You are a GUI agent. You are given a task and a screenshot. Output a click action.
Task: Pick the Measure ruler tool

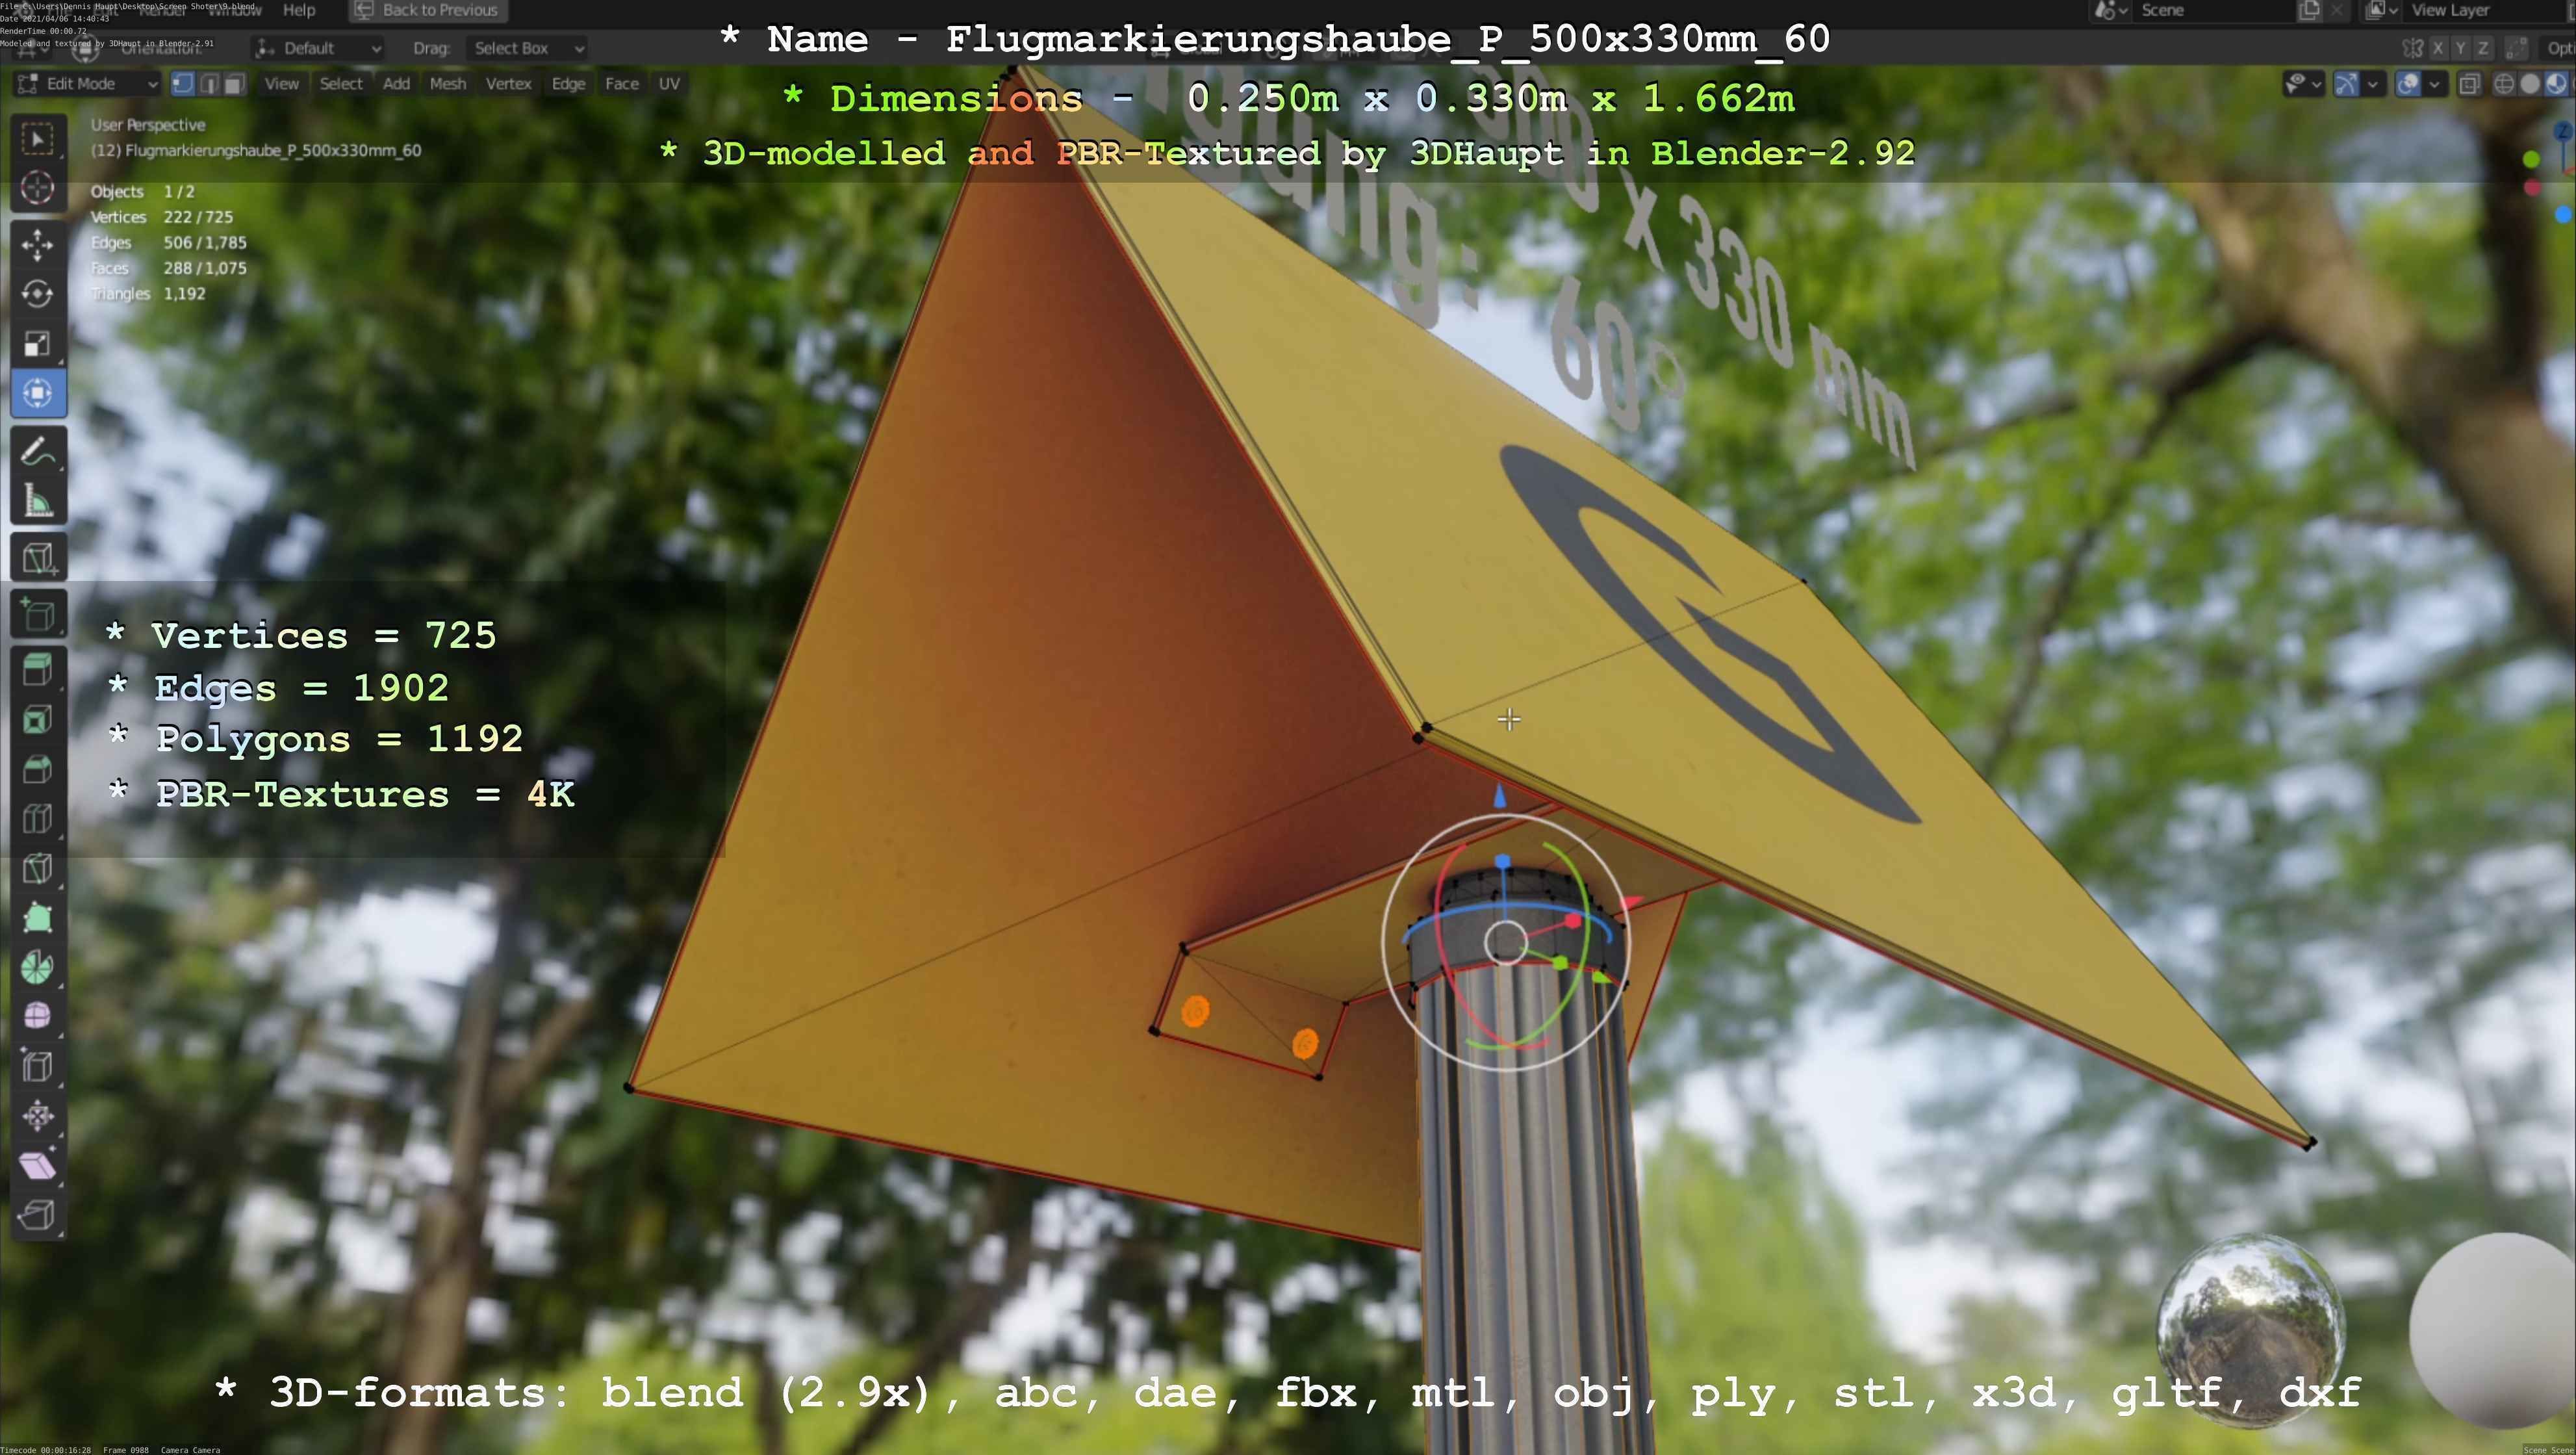click(x=38, y=501)
